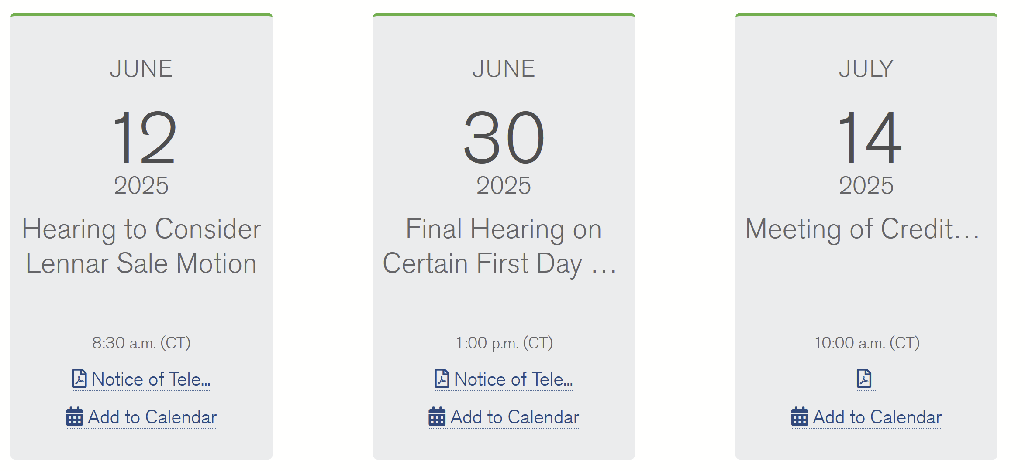Open the PDF icon on the June 30 card
This screenshot has width=1025, height=471.
442,379
